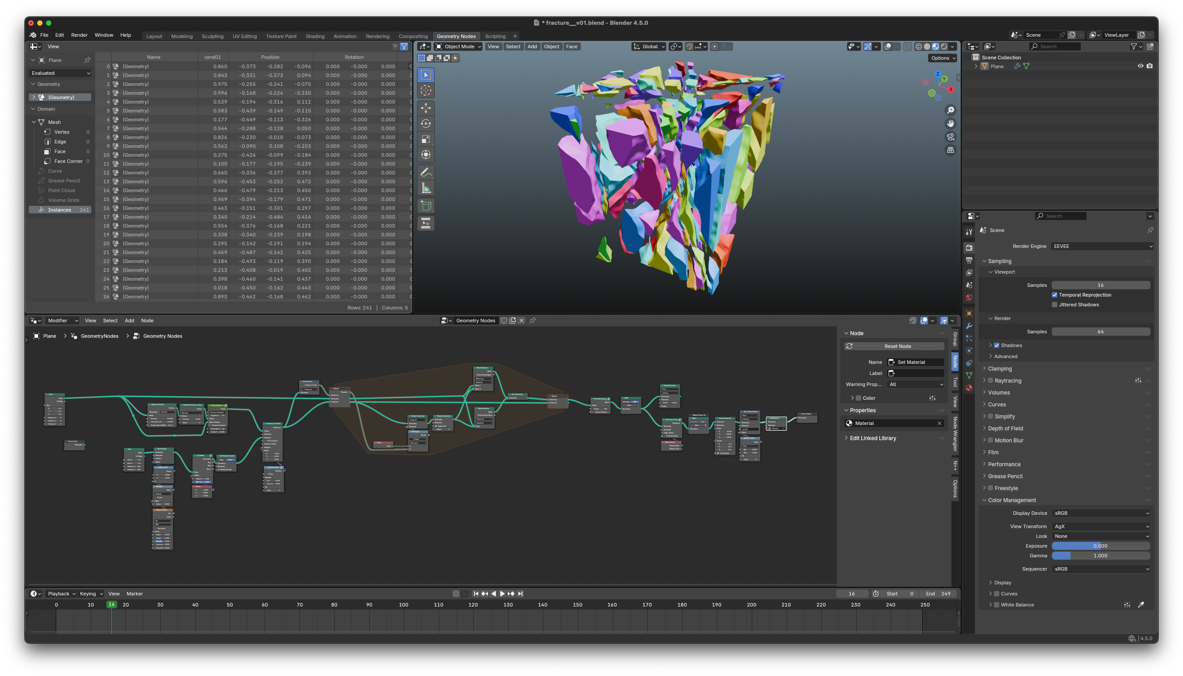Toggle camera view icon in viewport
The height and width of the screenshot is (676, 1183).
[x=951, y=137]
